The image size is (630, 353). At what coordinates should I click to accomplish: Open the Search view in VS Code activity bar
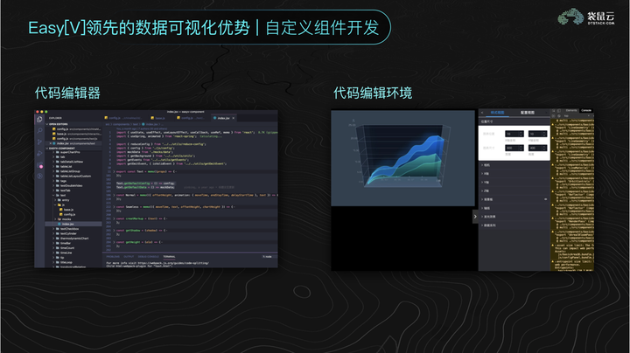pyautogui.click(x=39, y=130)
